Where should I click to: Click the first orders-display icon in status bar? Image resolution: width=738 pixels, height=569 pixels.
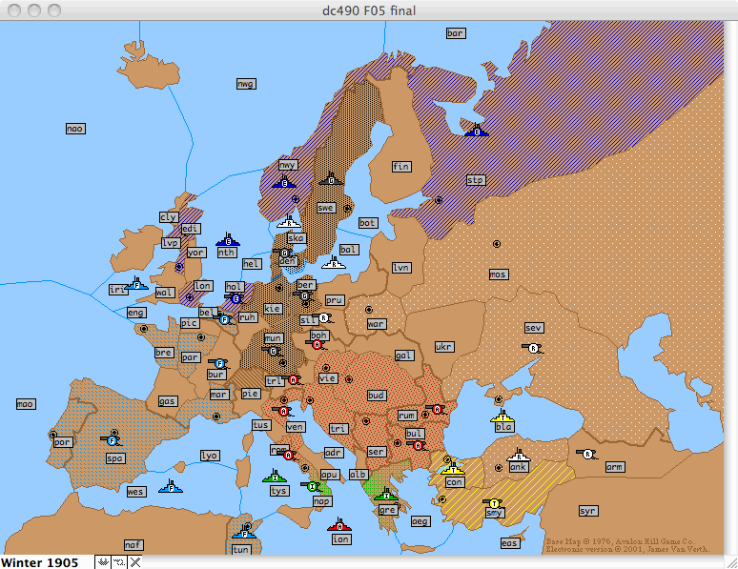pyautogui.click(x=102, y=561)
